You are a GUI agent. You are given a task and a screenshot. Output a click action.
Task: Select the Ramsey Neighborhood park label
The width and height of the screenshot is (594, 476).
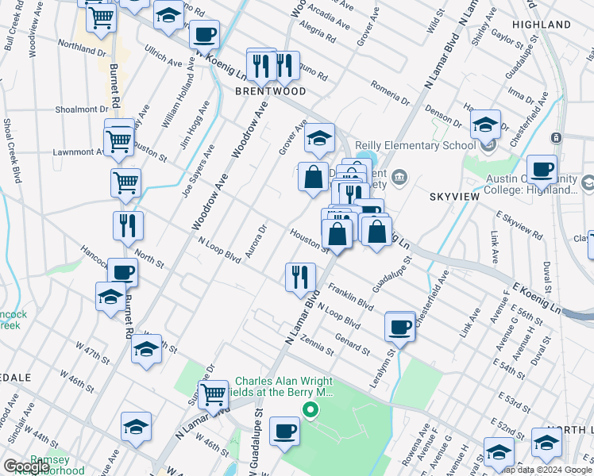[49, 465]
